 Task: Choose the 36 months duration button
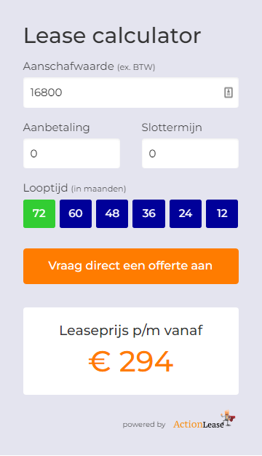[x=148, y=213]
